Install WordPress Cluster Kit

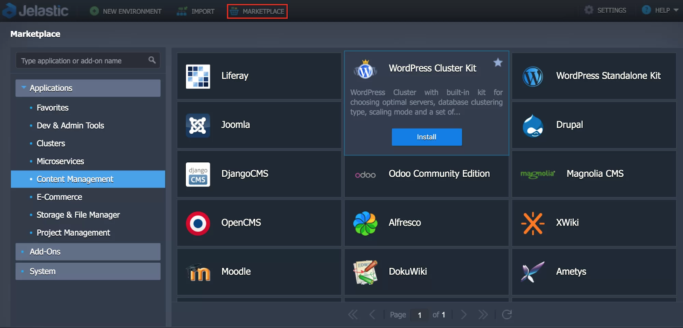pyautogui.click(x=426, y=137)
